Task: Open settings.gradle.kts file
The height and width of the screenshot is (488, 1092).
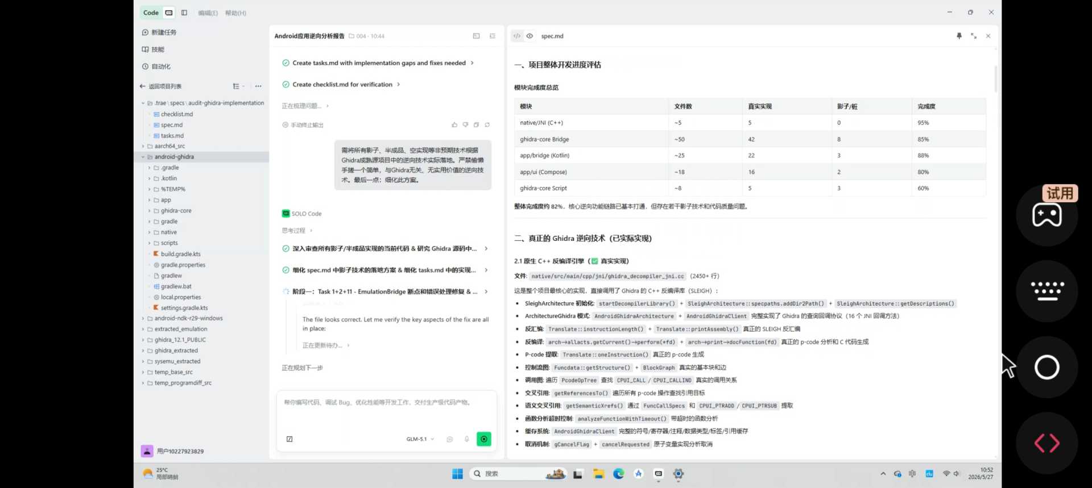Action: tap(184, 308)
